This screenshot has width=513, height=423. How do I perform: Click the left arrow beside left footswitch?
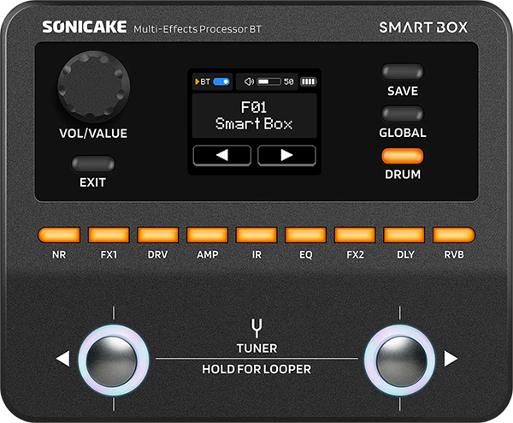(62, 359)
